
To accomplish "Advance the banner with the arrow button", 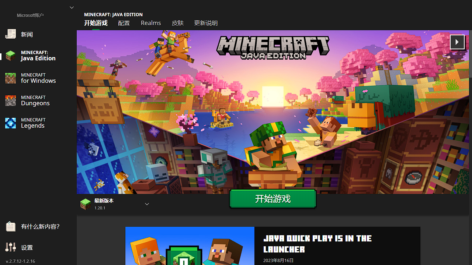I will click(457, 42).
